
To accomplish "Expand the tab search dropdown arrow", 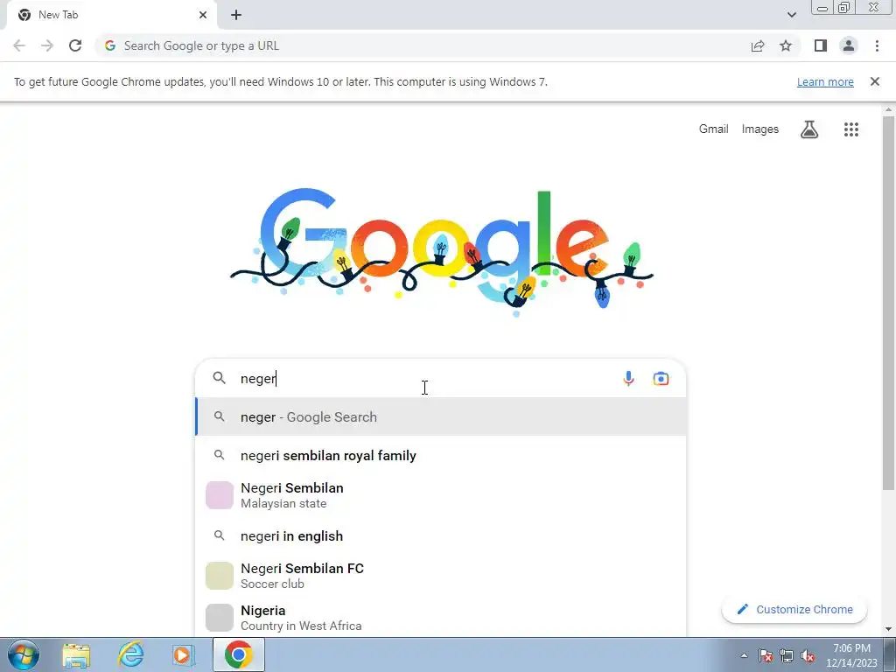I will pyautogui.click(x=791, y=15).
